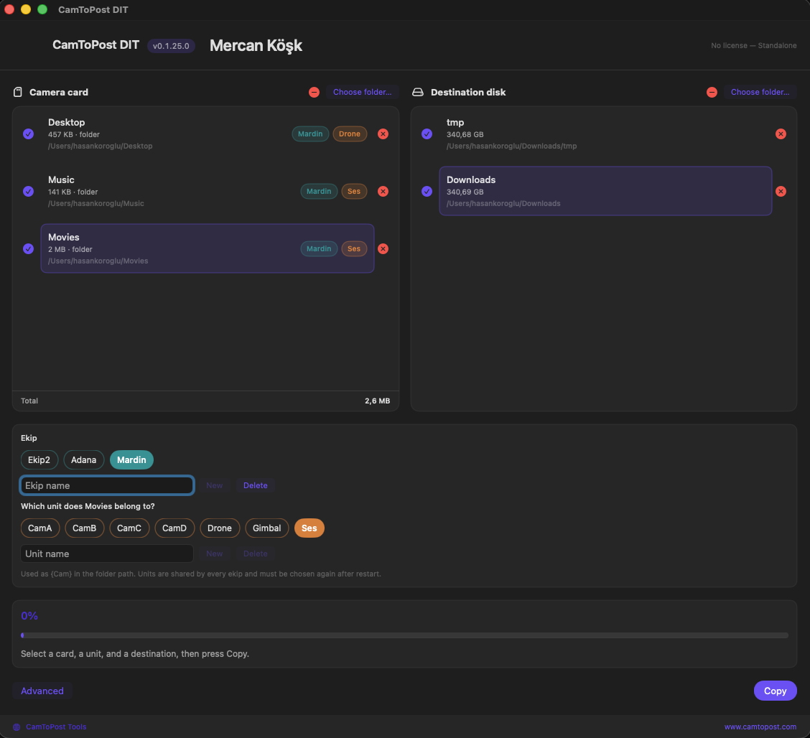Screen dimensions: 810x738
Task: Select the Adana team chip
Action: click(84, 459)
